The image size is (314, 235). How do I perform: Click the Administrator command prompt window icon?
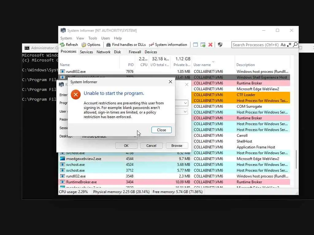pos(27,48)
